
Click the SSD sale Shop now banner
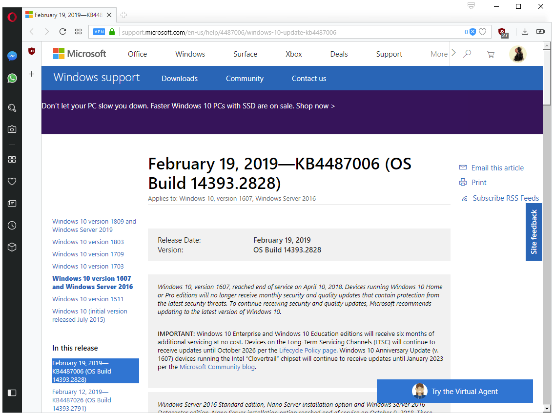click(188, 106)
